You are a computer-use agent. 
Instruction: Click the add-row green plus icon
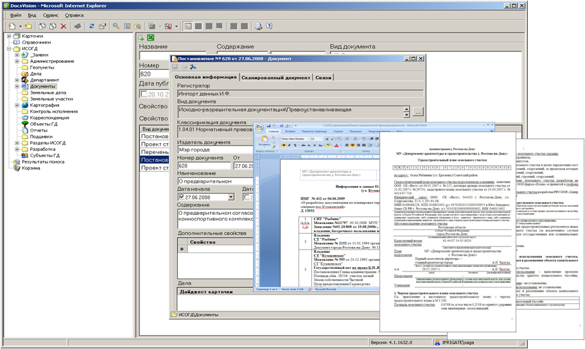(x=141, y=38)
